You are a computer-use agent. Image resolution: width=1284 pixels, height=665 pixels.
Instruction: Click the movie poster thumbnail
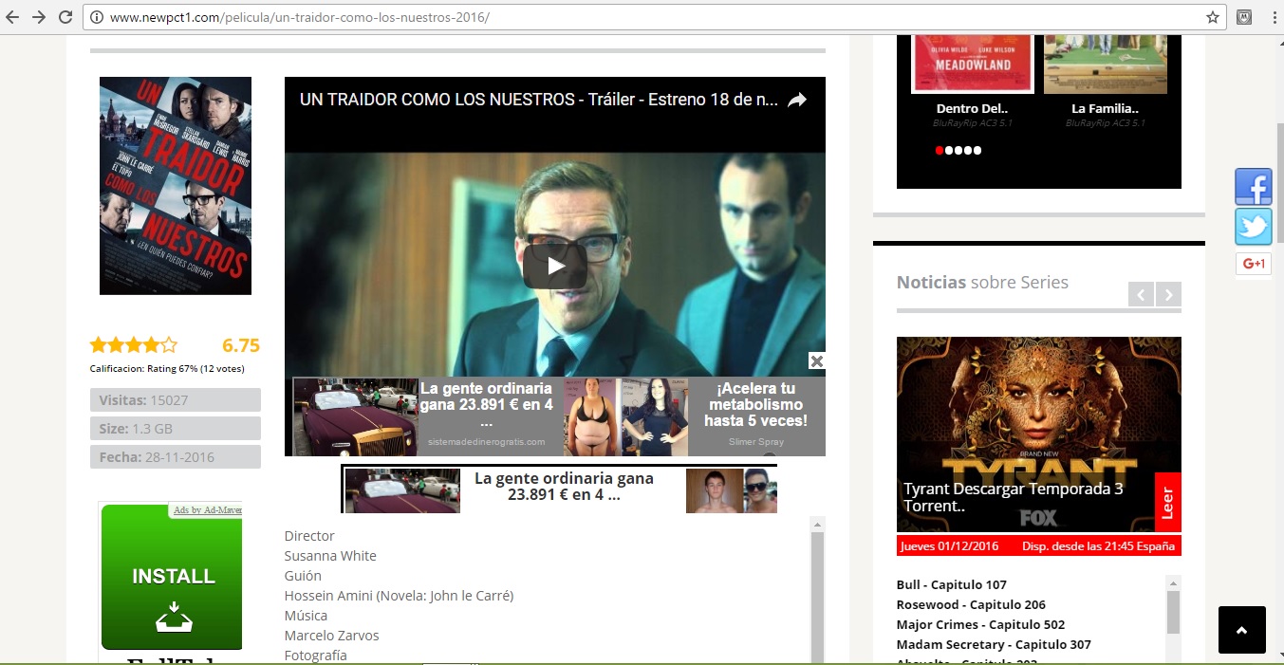pyautogui.click(x=176, y=186)
